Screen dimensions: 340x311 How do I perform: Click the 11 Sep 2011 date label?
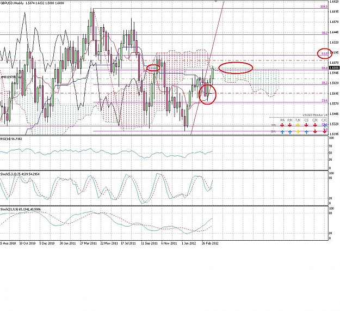[x=149, y=243]
